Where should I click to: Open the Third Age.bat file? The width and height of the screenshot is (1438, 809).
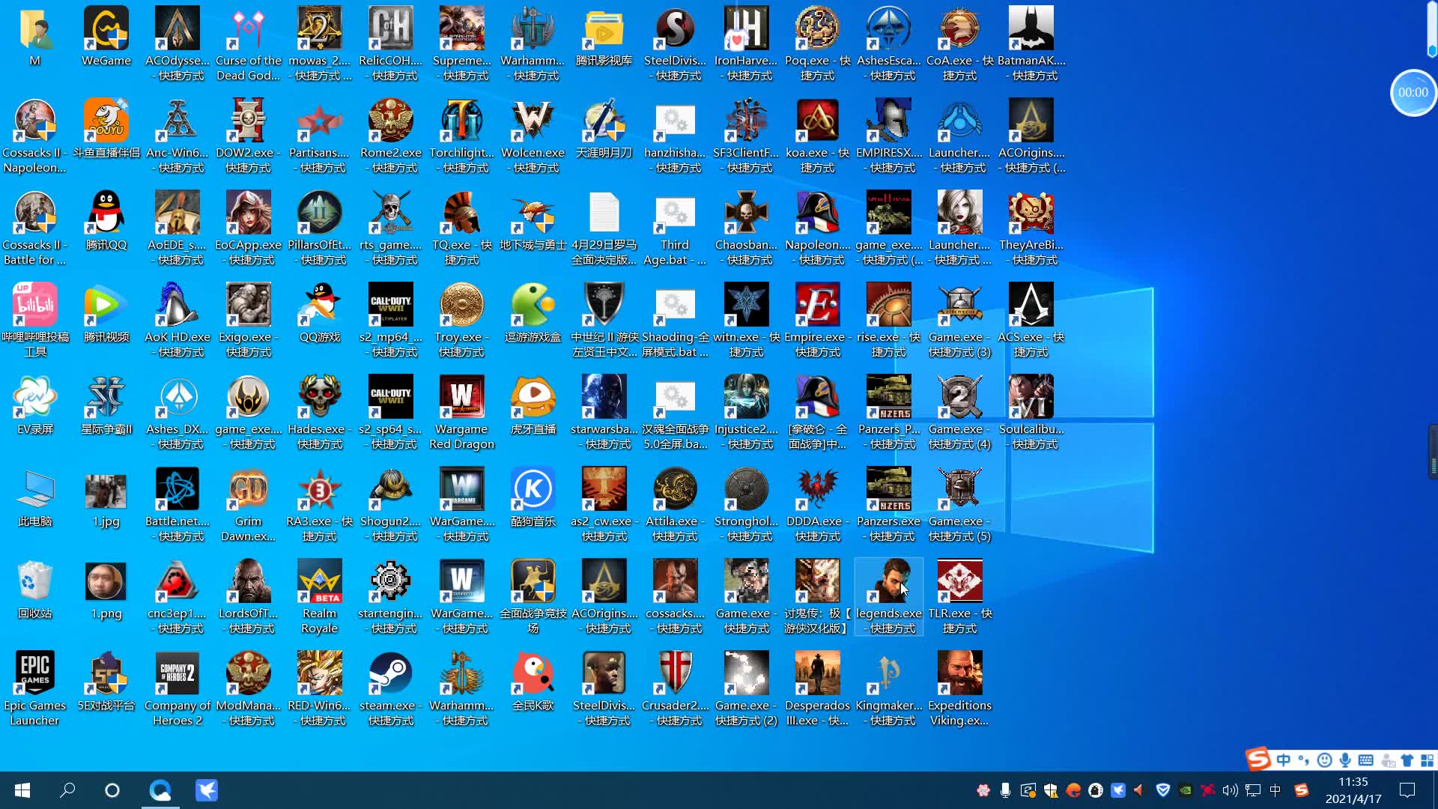click(x=675, y=228)
